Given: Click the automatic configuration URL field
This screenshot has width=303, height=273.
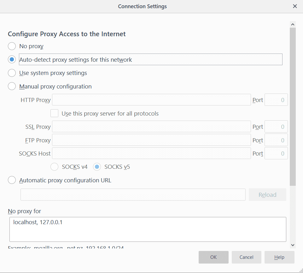Looking at the screenshot, I should 132,194.
